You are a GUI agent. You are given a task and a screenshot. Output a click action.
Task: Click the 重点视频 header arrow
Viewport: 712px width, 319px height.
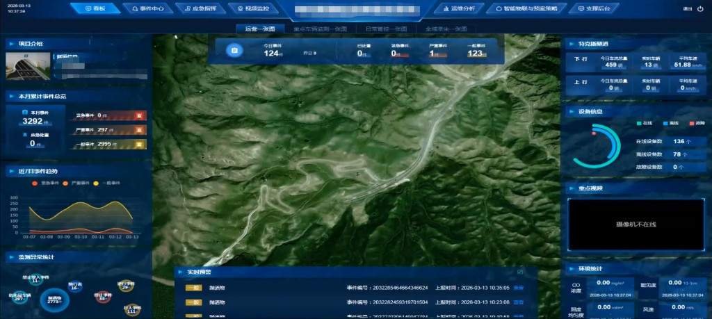(x=572, y=188)
